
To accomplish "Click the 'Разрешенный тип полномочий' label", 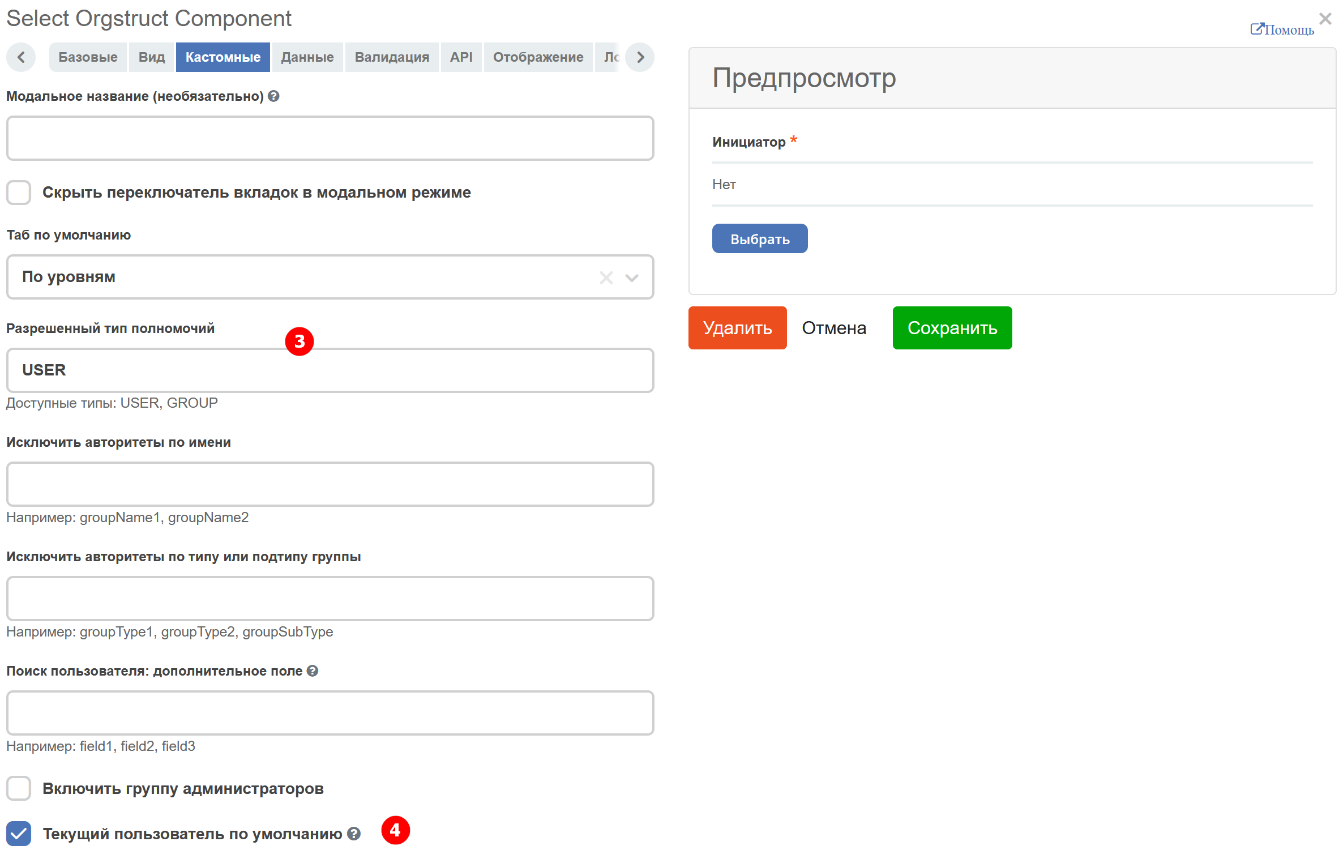I will (110, 328).
